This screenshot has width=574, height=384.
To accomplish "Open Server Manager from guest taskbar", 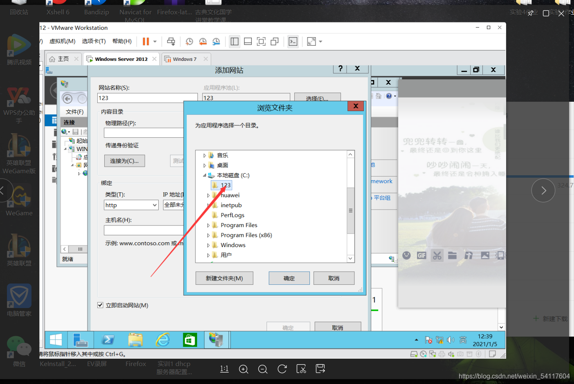I will pos(80,339).
